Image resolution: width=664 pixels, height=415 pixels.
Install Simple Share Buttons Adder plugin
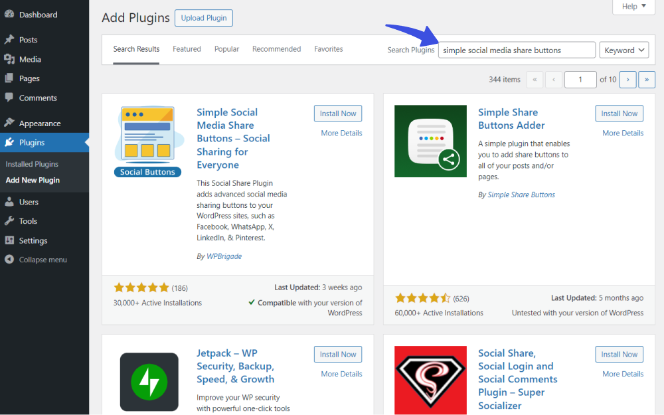pyautogui.click(x=619, y=114)
